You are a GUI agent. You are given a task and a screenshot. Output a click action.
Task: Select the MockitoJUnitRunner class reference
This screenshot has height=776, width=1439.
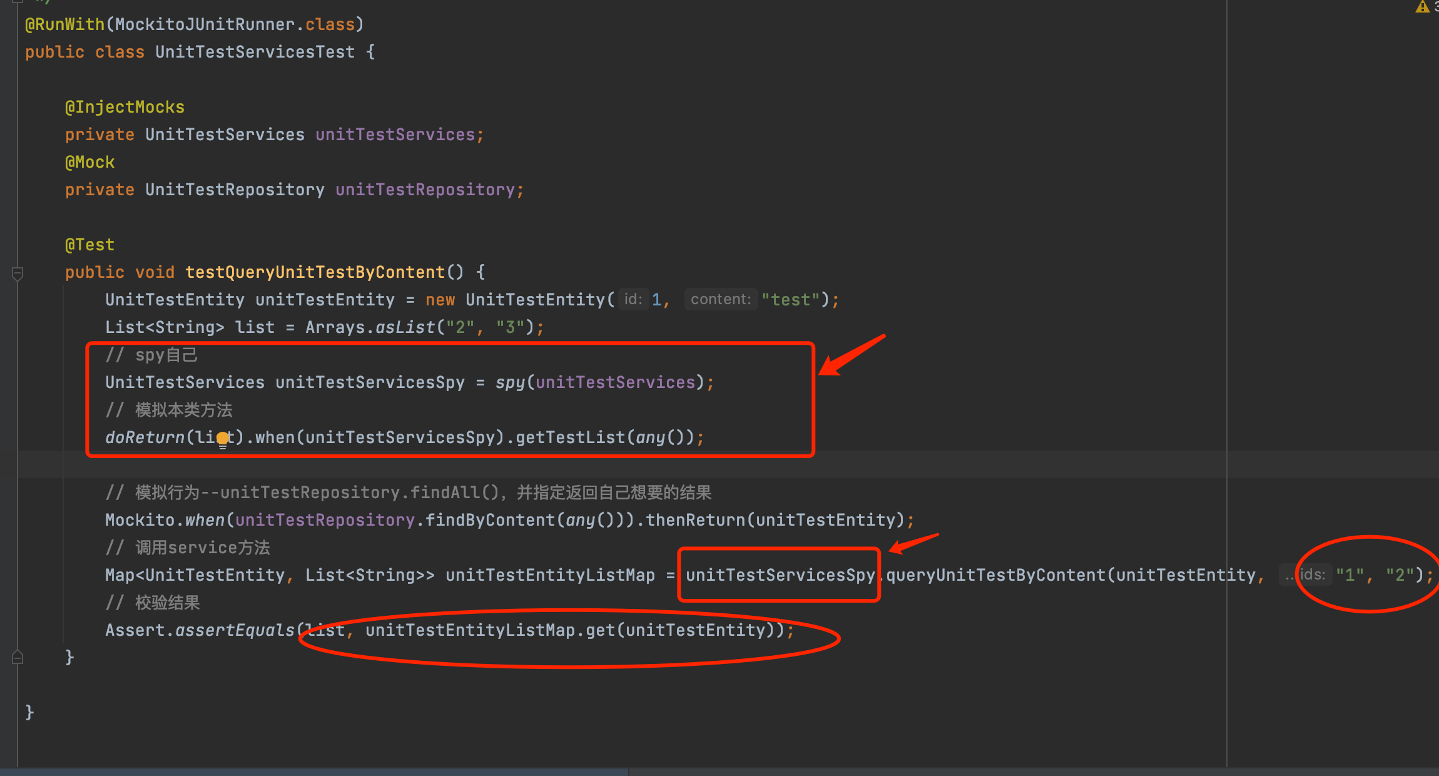coord(205,24)
